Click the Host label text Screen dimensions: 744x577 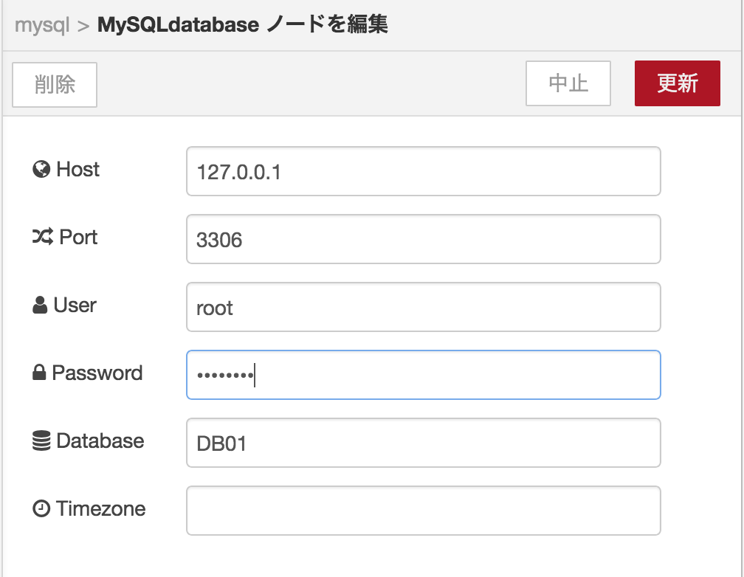click(77, 170)
